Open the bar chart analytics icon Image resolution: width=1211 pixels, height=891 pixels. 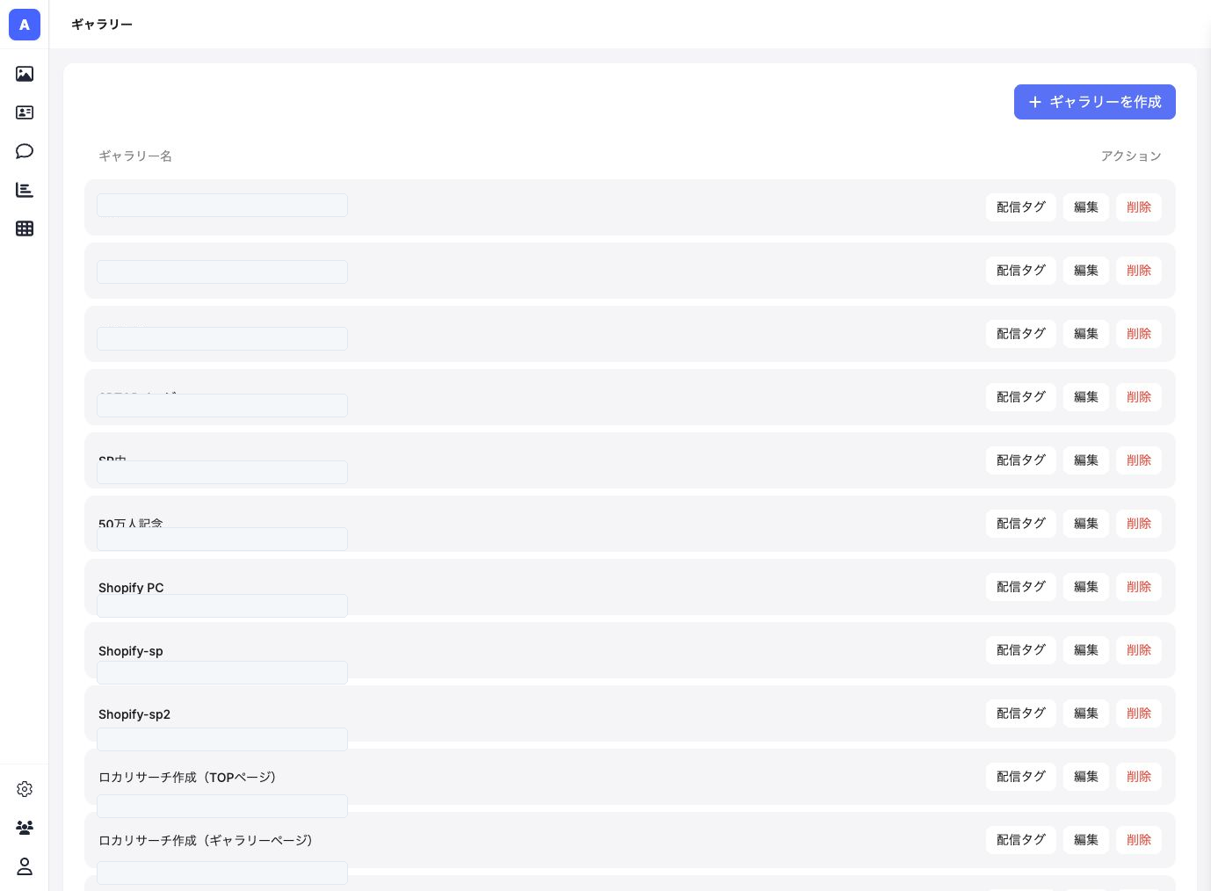25,190
